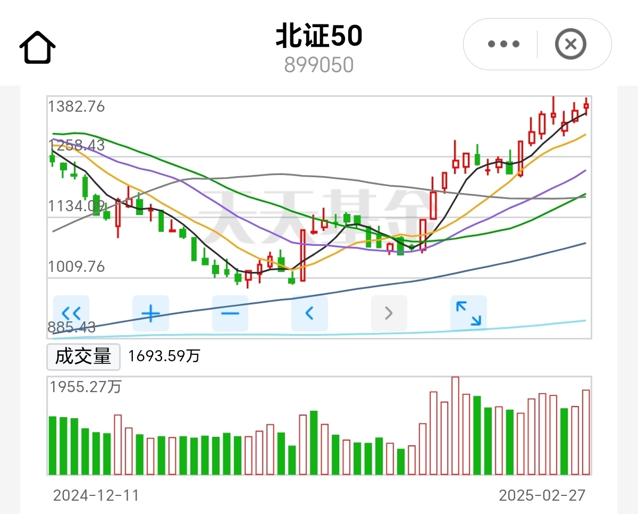Open the three-dots more options menu

503,44
